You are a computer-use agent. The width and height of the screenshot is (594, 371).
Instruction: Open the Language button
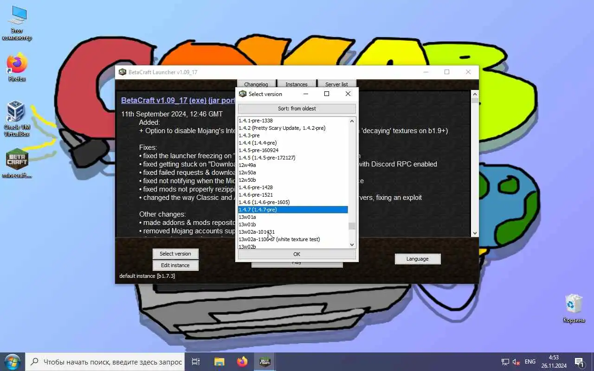(418, 259)
